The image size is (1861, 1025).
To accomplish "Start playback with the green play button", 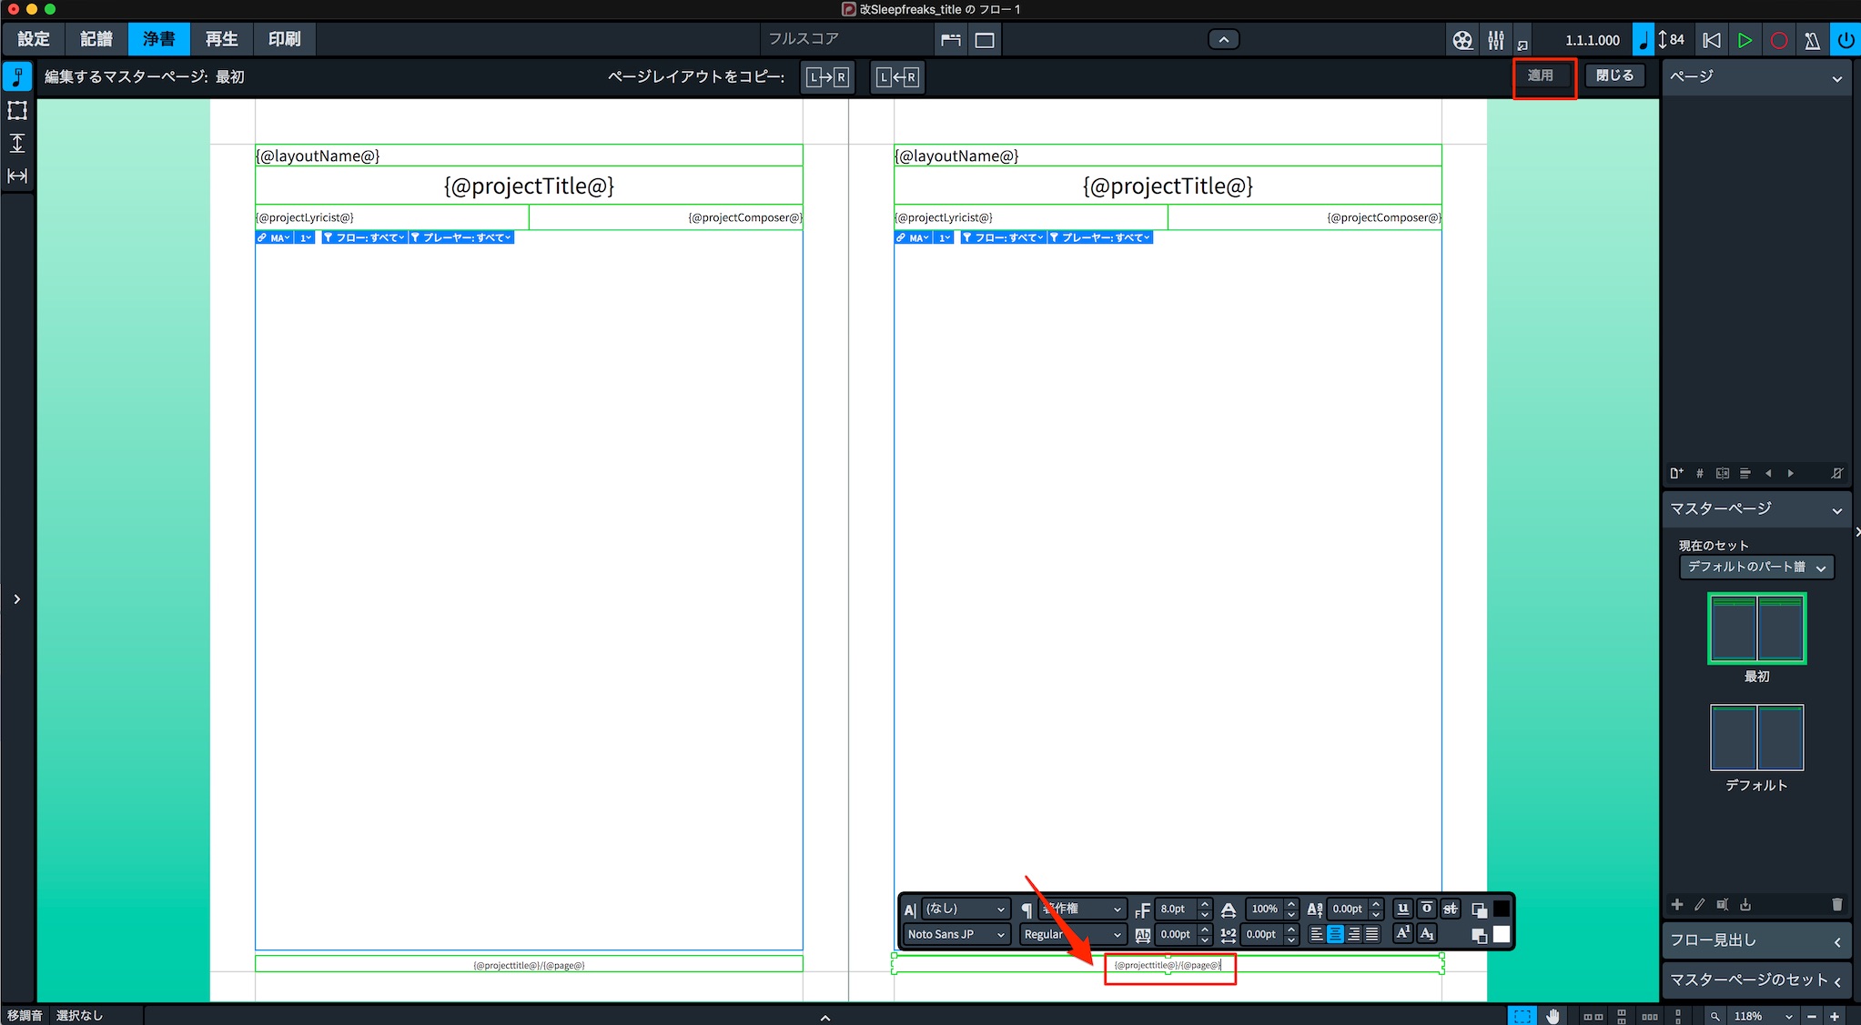I will point(1745,40).
